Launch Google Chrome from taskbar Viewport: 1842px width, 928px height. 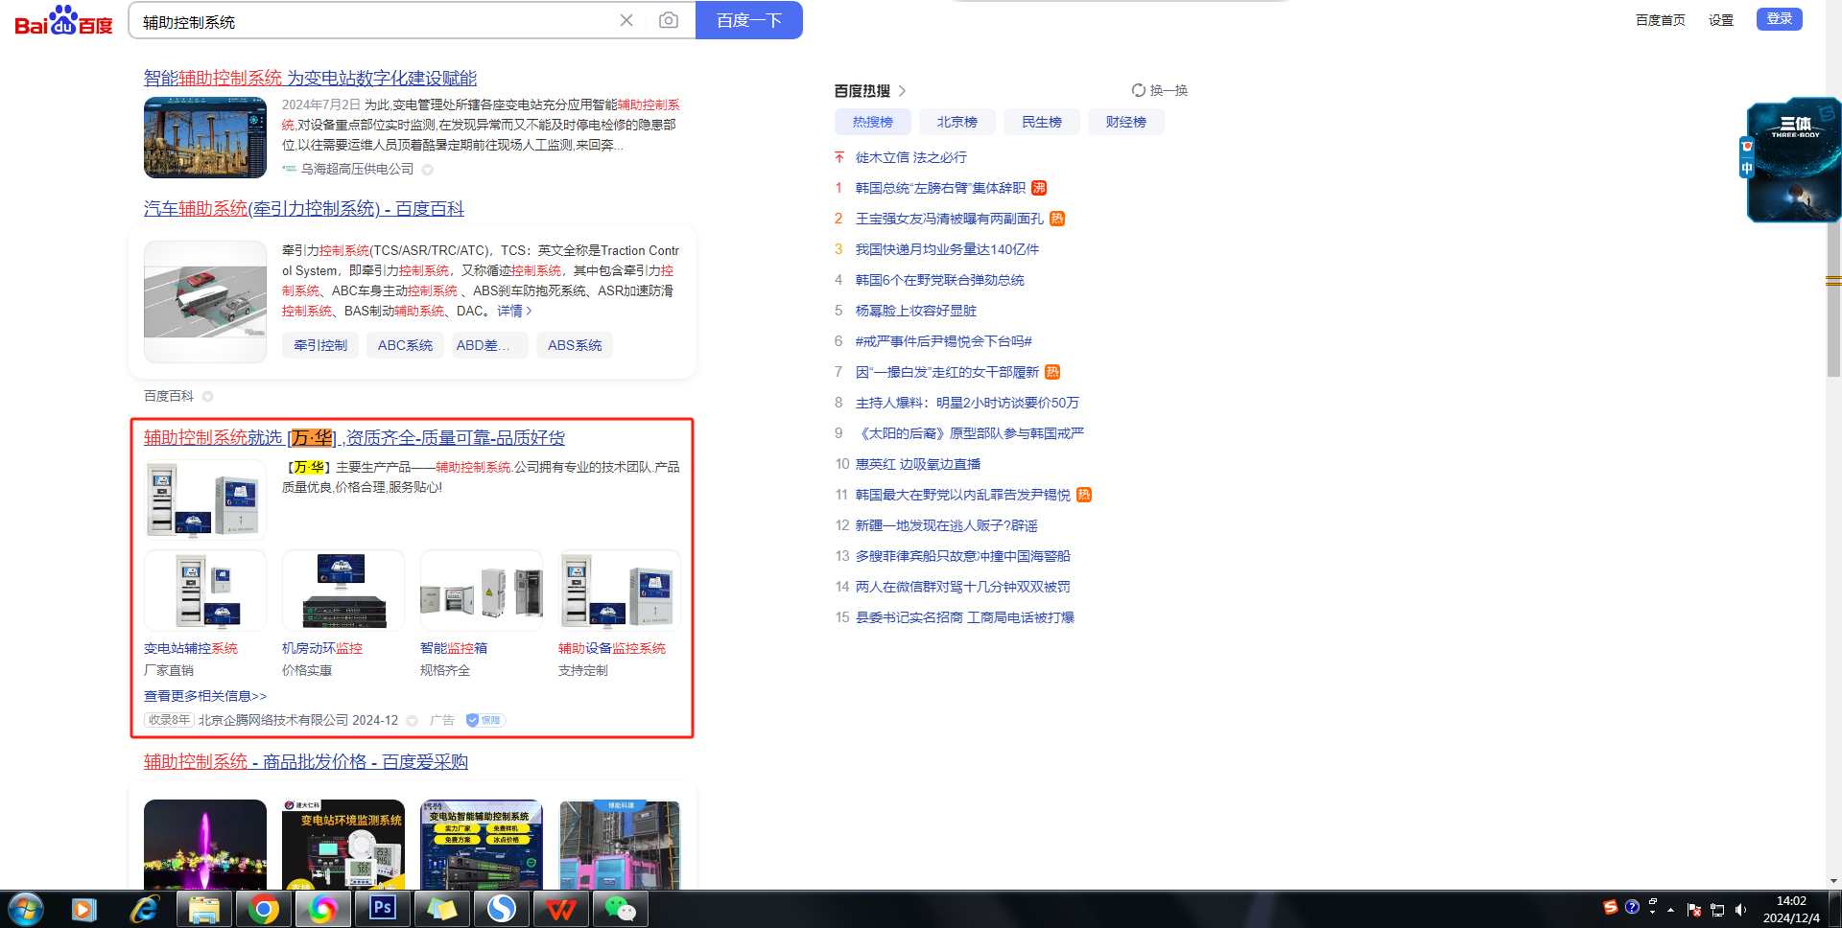point(263,908)
